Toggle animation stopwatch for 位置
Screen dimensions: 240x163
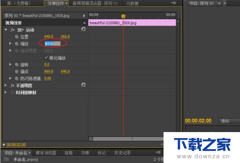(17, 37)
